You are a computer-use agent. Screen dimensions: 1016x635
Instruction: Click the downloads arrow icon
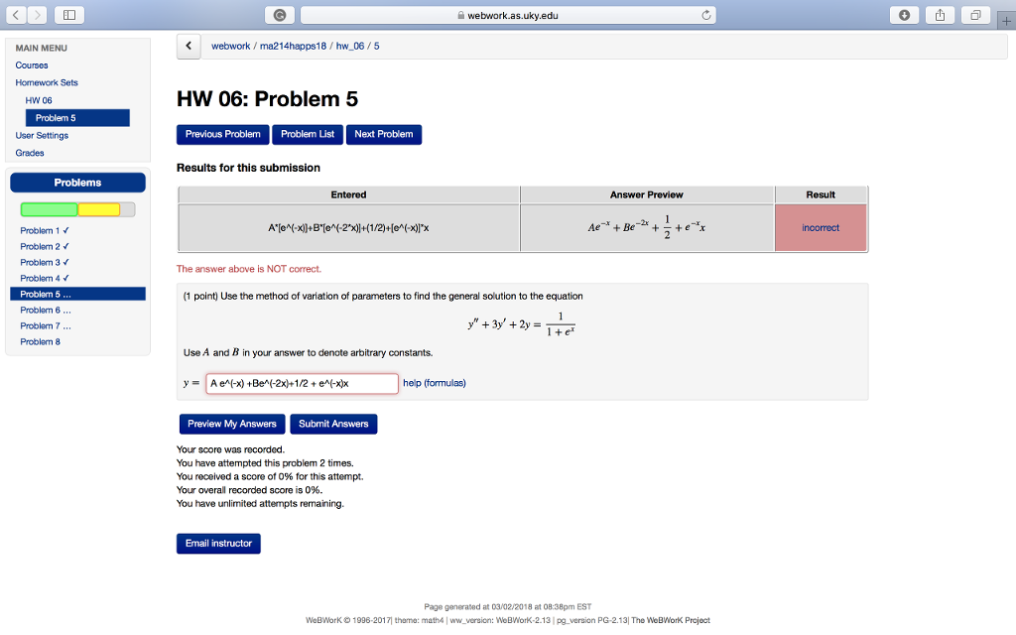click(x=906, y=15)
